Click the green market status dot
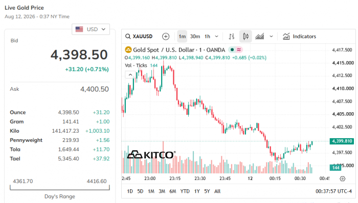This screenshot has height=203, width=358. click(232, 49)
